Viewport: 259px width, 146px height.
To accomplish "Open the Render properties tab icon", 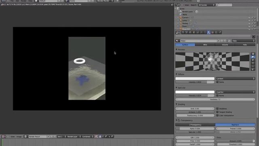I will 183,32.
